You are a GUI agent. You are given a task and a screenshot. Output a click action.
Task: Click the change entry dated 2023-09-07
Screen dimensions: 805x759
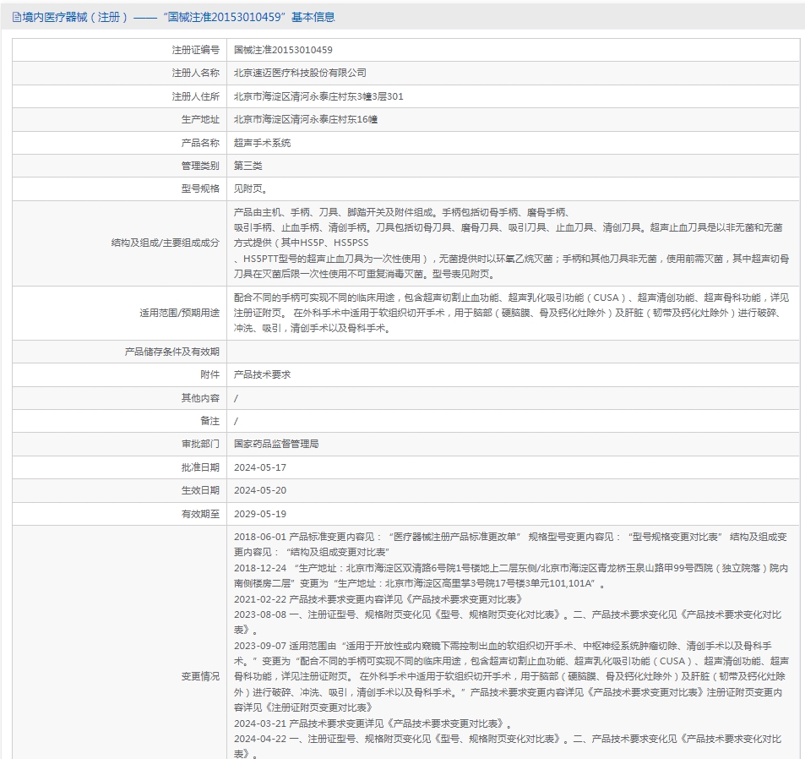point(511,677)
